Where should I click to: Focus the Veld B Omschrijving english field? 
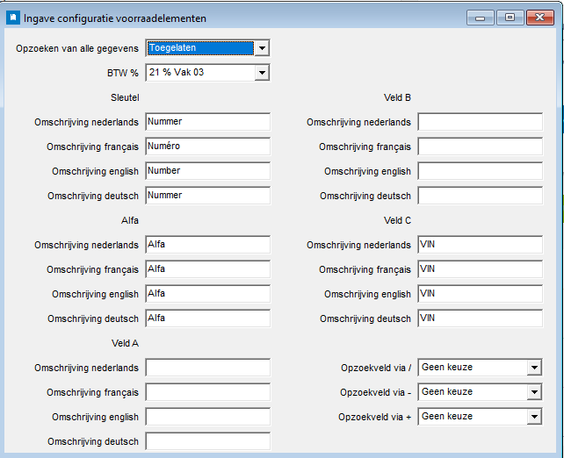(x=480, y=171)
